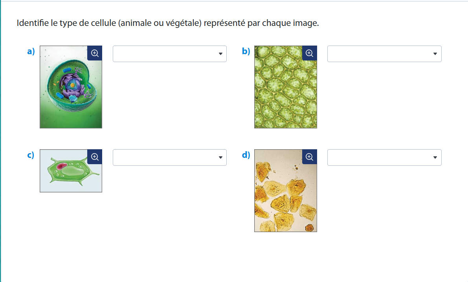
Task: Zoom into the green cells micrograph b
Action: pyautogui.click(x=309, y=53)
